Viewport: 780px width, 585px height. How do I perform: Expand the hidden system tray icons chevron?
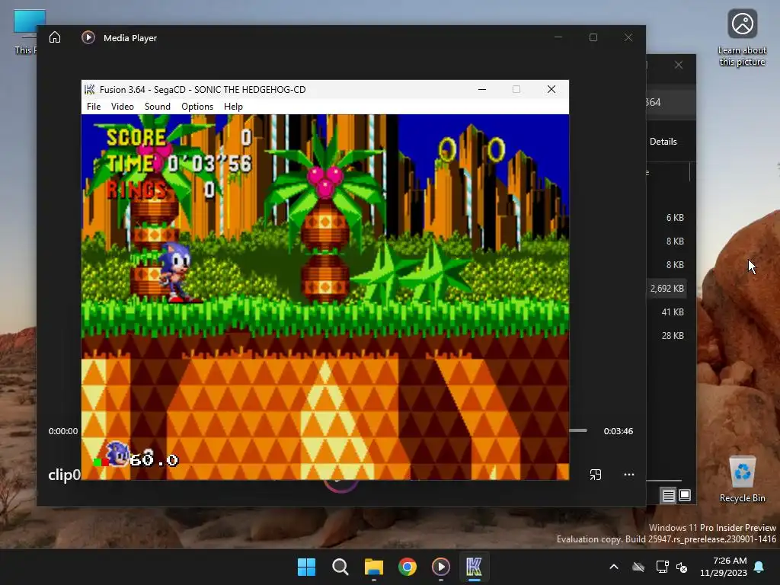[x=614, y=567]
